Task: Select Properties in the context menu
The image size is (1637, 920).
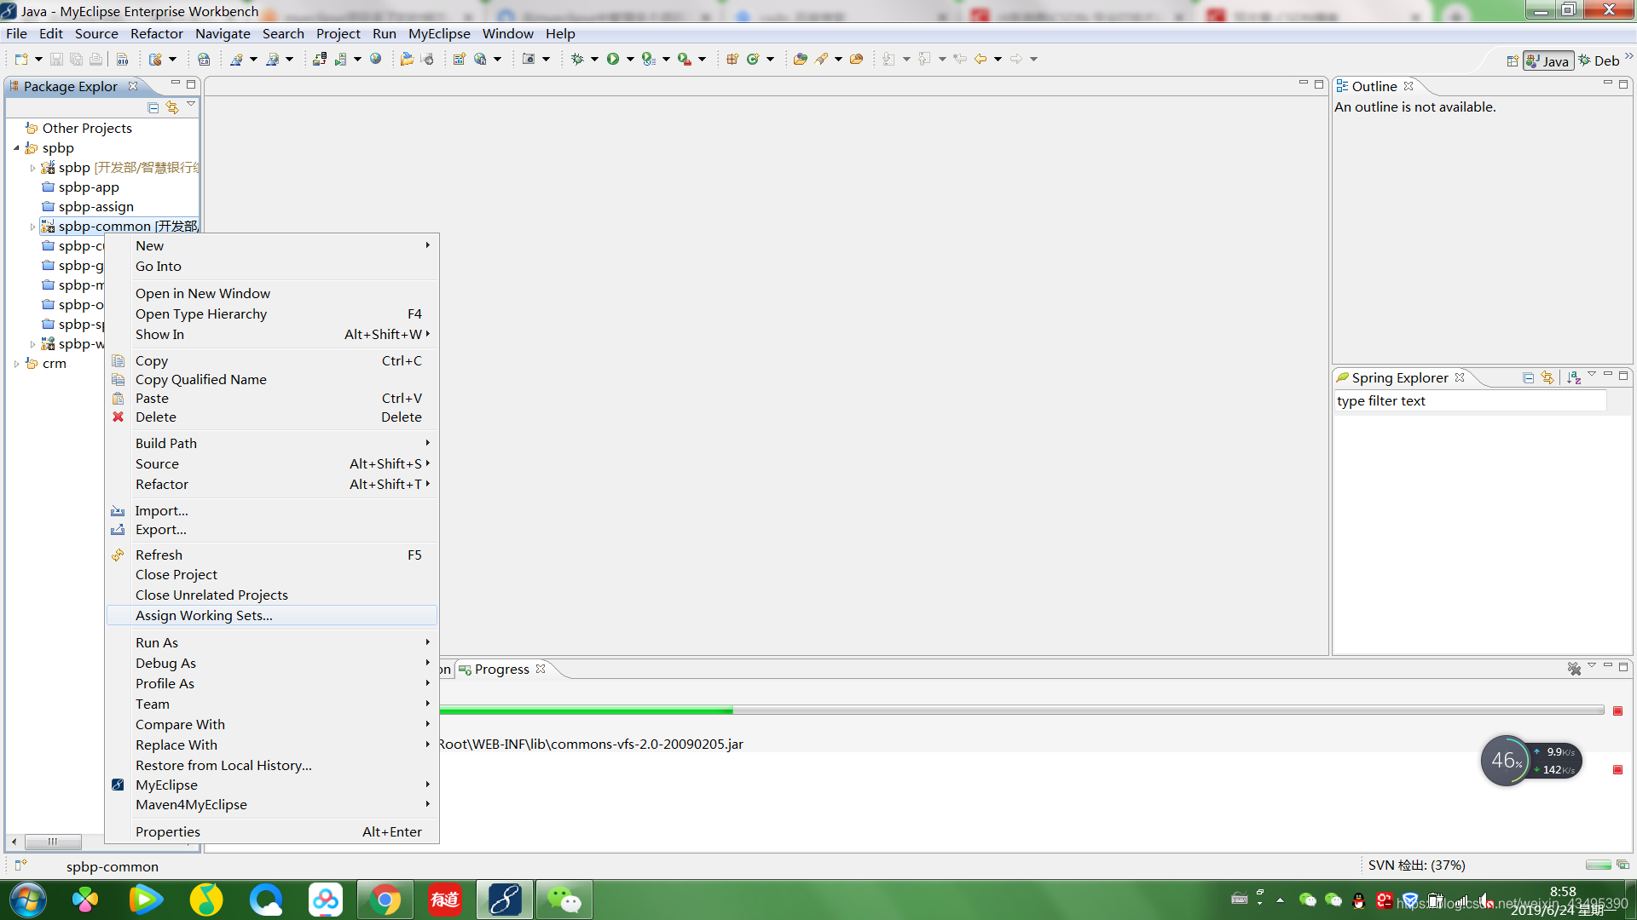Action: pos(272,831)
